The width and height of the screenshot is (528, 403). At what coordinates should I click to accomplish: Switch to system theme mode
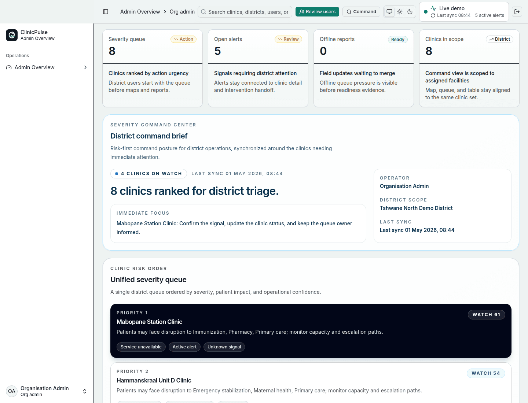(389, 12)
